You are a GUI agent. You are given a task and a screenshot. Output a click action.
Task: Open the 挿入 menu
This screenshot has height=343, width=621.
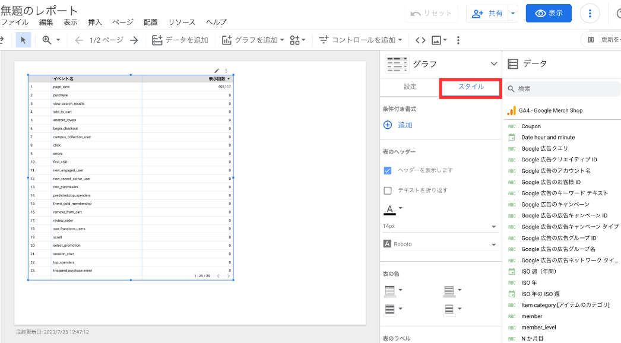tap(94, 22)
